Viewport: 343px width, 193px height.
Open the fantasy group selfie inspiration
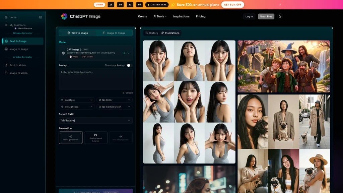(284, 66)
